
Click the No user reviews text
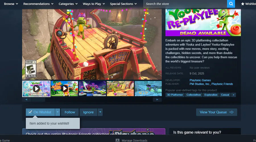coord(199,68)
